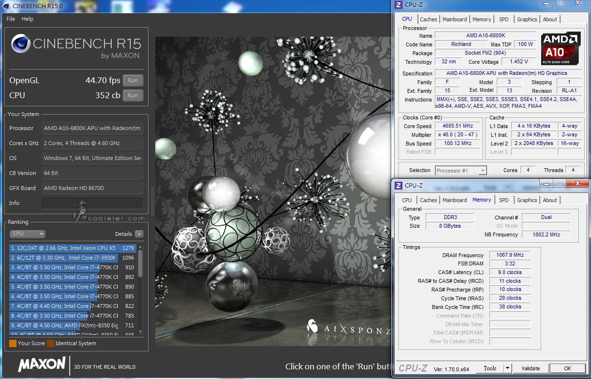Click the Cycle Time value 28 clocks

(x=510, y=298)
